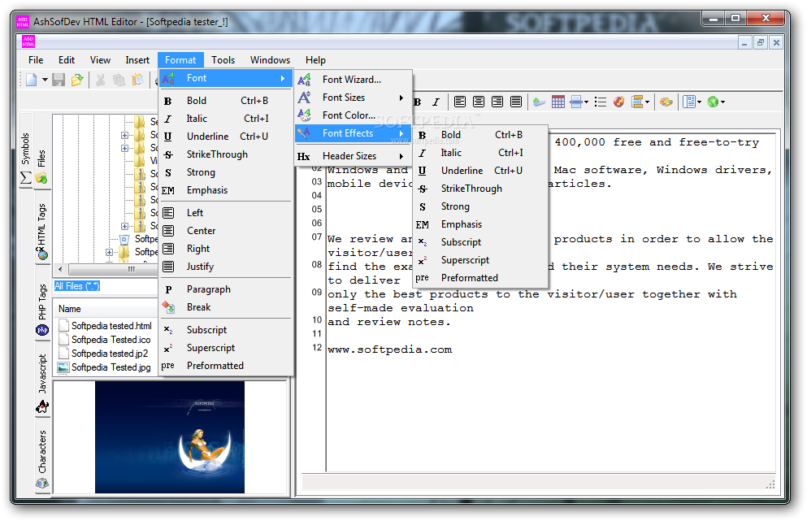Select Break in the Format menu
Viewport: 807px width, 521px height.
[226, 307]
